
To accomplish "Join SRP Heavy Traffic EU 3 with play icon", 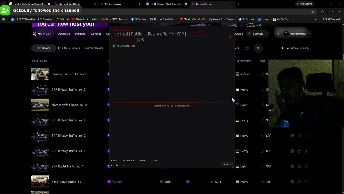I will coord(306,136).
